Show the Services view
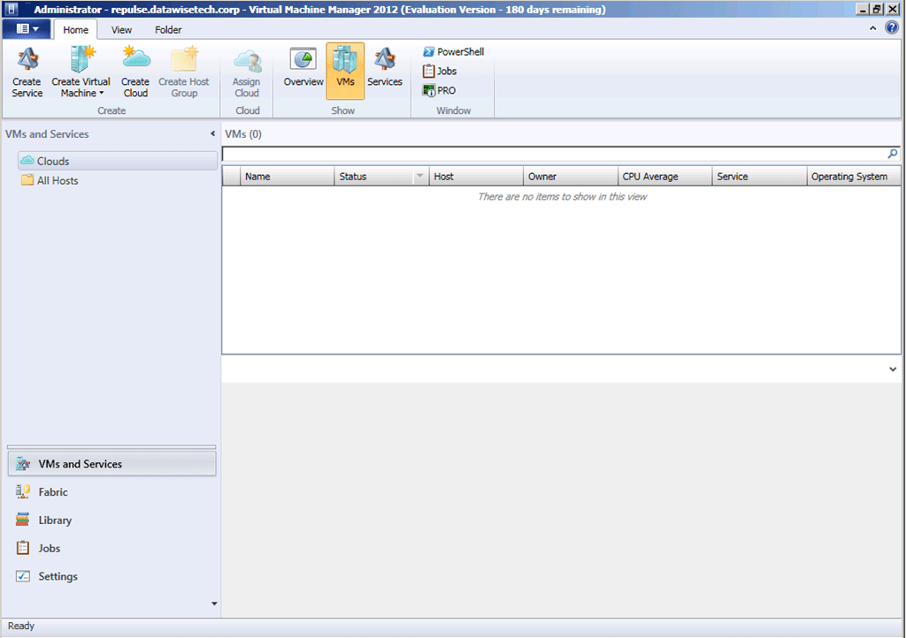This screenshot has width=906, height=638. point(384,68)
